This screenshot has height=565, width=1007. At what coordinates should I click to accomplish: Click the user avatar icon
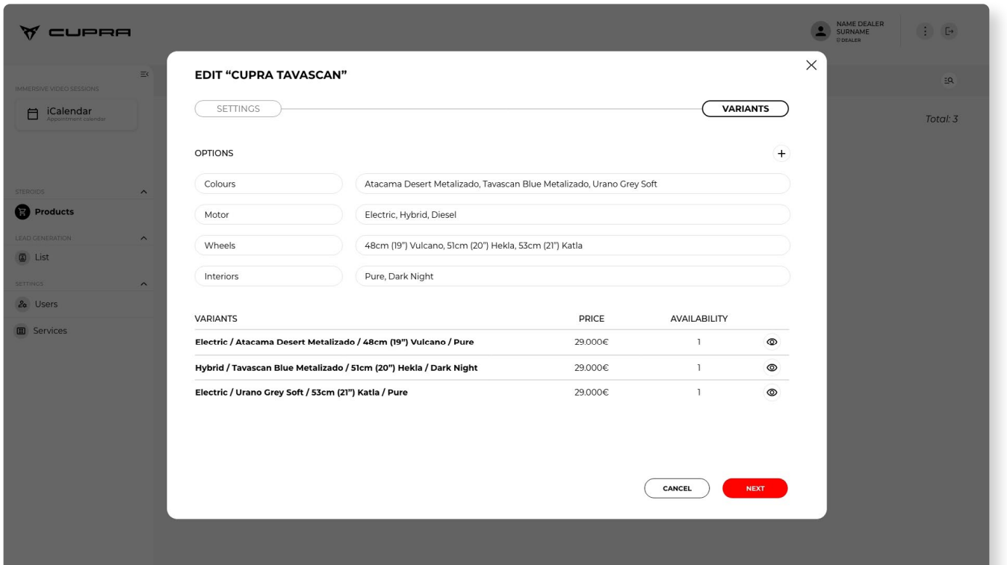pyautogui.click(x=821, y=31)
